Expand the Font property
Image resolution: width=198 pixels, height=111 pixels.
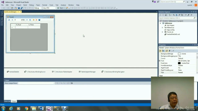160,61
